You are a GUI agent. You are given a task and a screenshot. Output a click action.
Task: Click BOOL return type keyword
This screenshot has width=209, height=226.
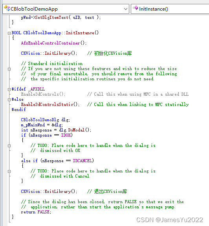16,33
